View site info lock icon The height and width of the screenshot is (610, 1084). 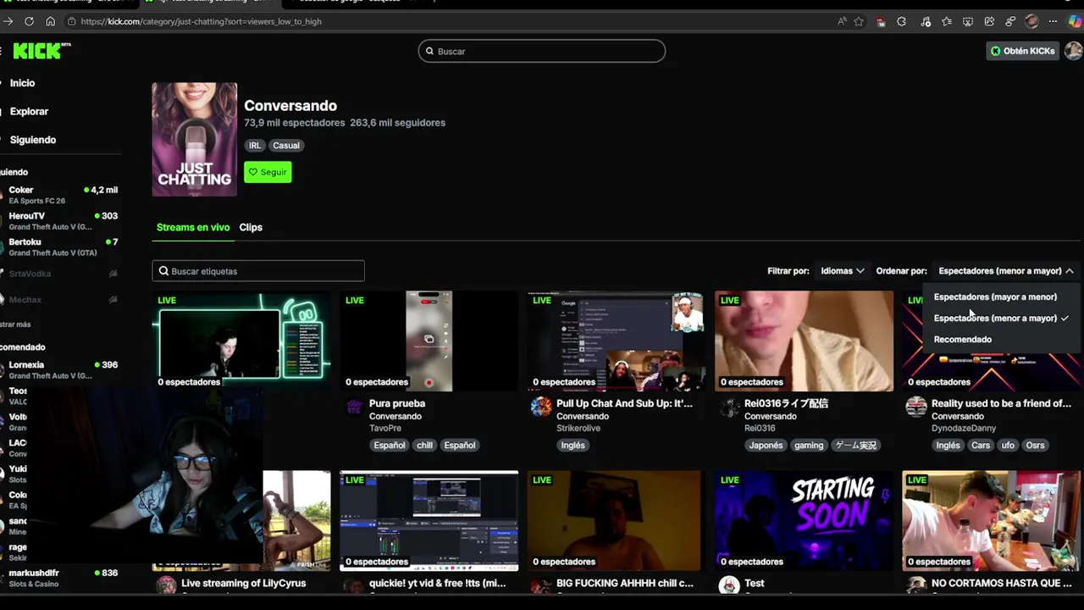72,21
